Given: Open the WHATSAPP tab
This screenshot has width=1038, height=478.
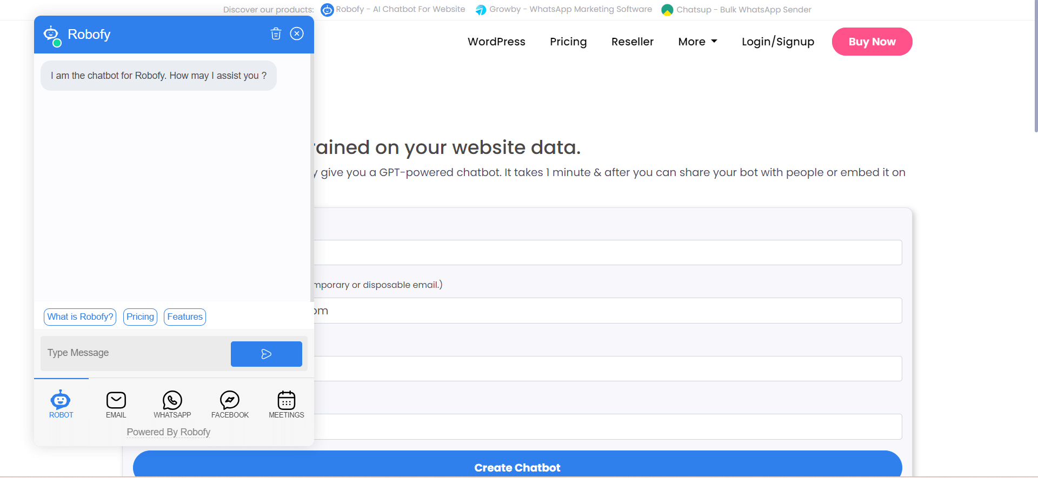Looking at the screenshot, I should 172,404.
